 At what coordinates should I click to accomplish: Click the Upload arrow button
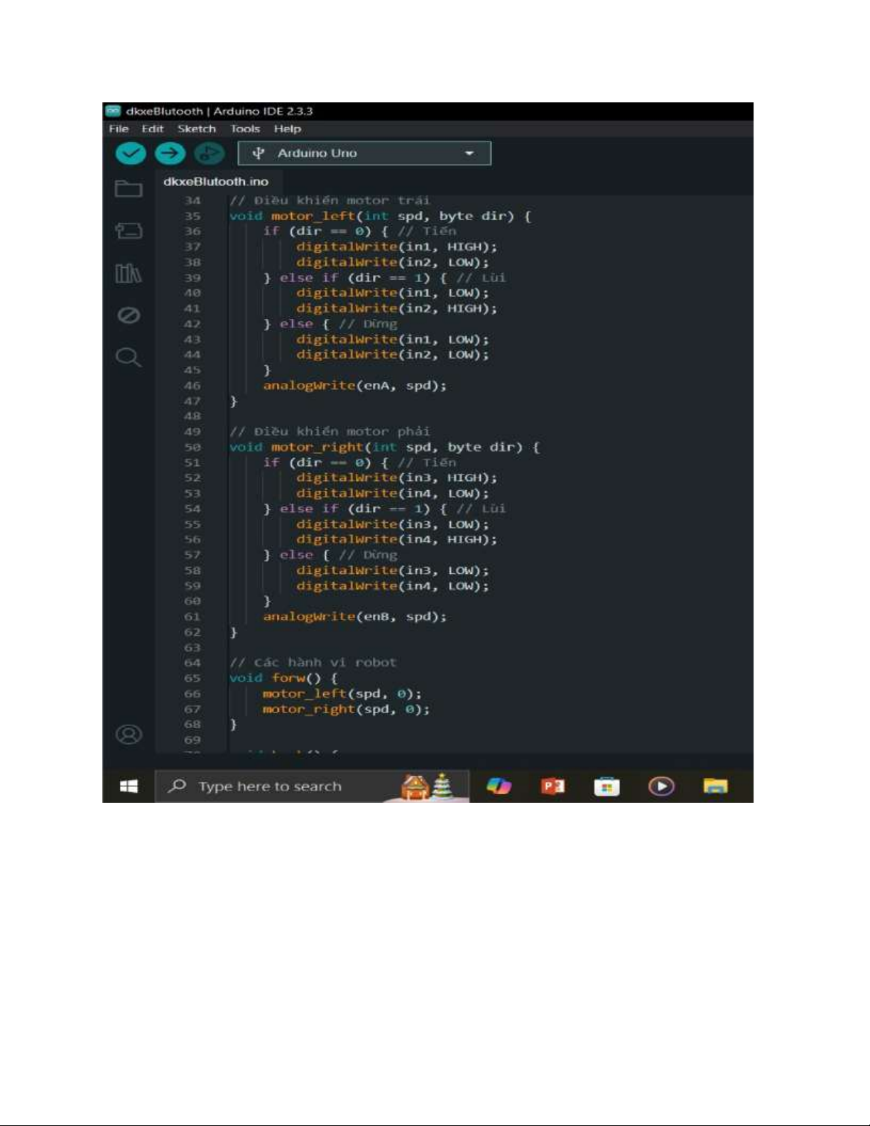170,153
